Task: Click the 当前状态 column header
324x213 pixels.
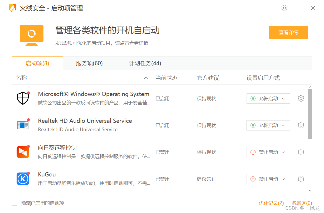Action: [166, 78]
